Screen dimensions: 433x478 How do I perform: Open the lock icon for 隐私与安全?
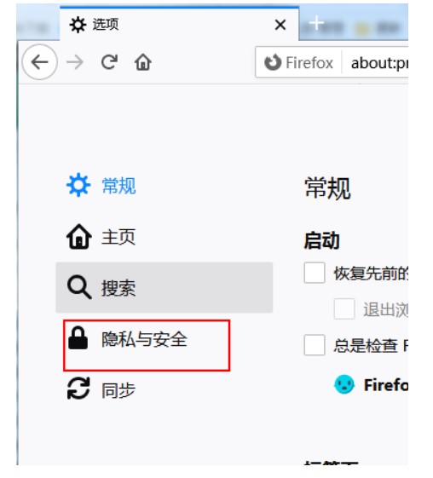pos(78,338)
